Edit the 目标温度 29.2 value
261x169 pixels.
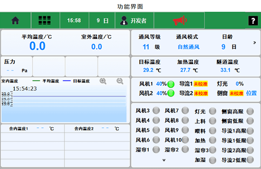[148, 70]
